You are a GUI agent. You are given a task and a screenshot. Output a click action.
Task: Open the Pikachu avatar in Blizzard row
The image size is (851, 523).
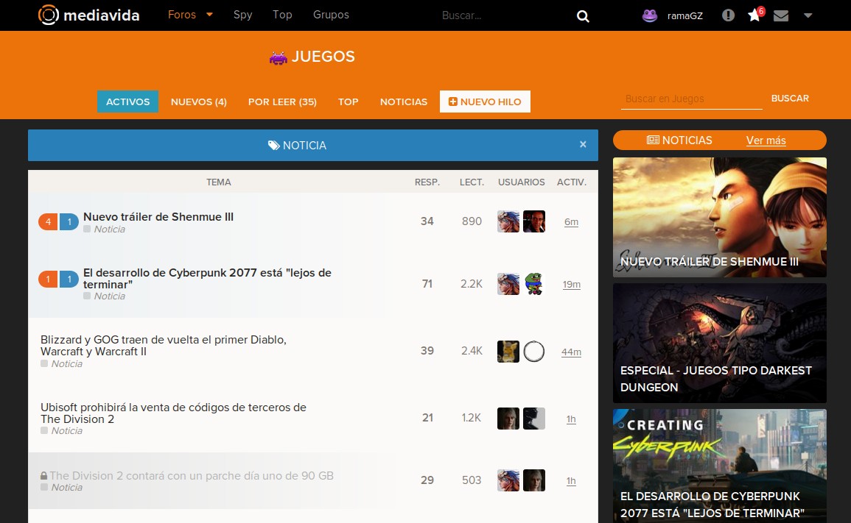[x=508, y=351]
